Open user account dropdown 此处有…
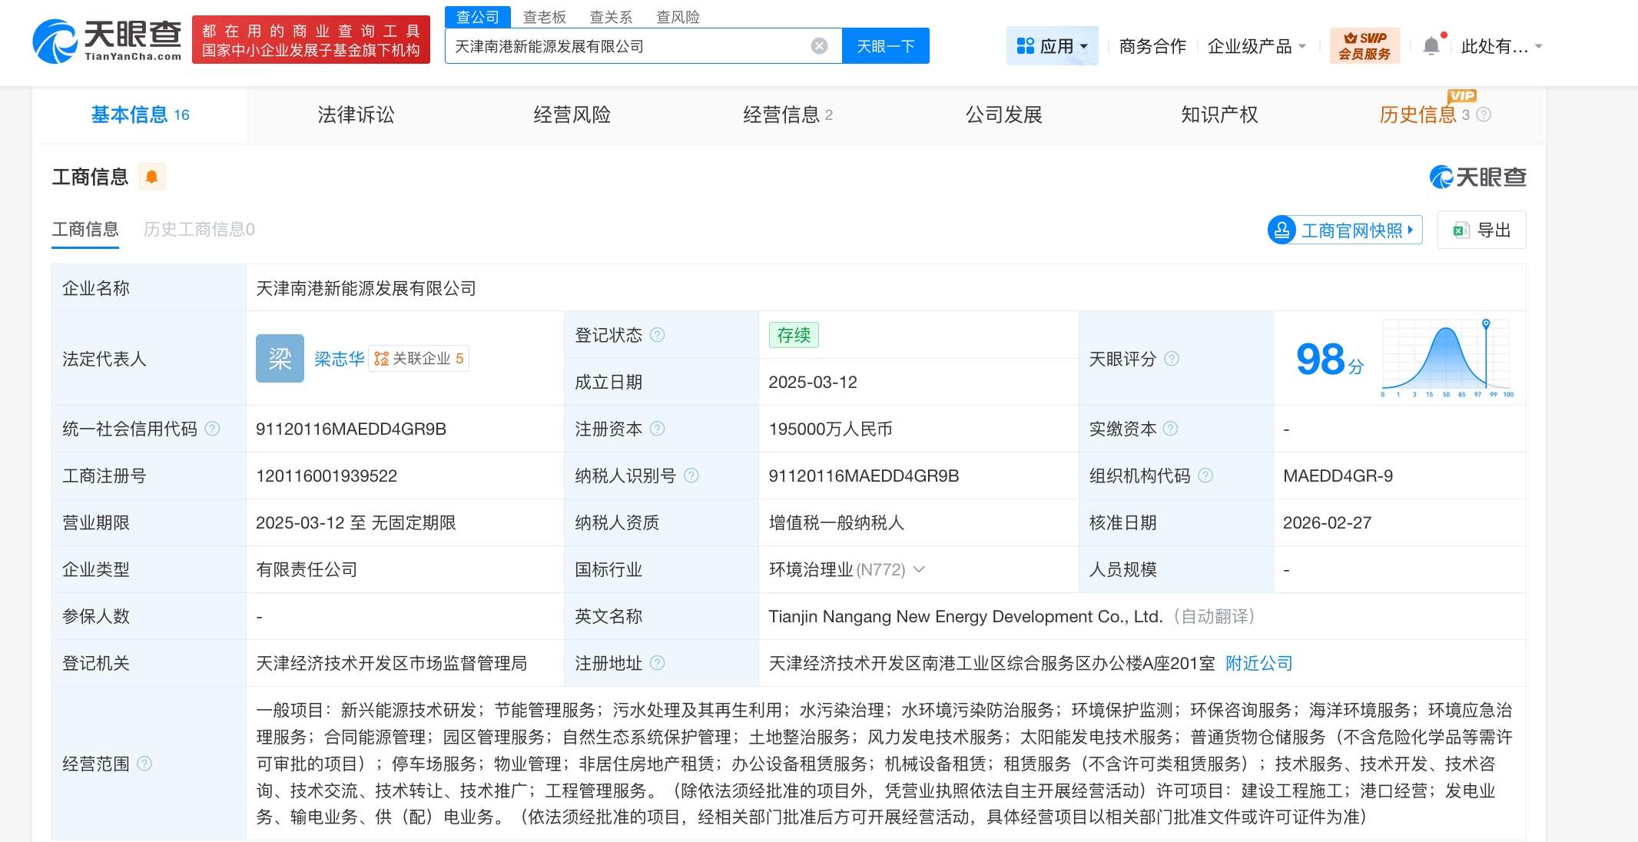This screenshot has width=1638, height=842. 1501,46
